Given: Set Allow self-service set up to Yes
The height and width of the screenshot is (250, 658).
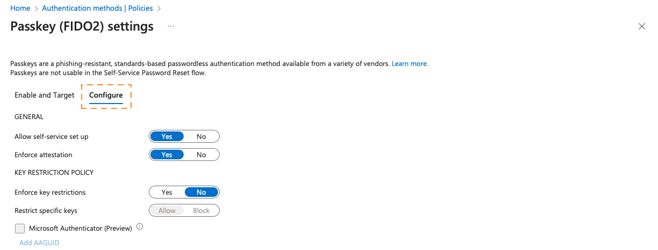Looking at the screenshot, I should pyautogui.click(x=167, y=136).
